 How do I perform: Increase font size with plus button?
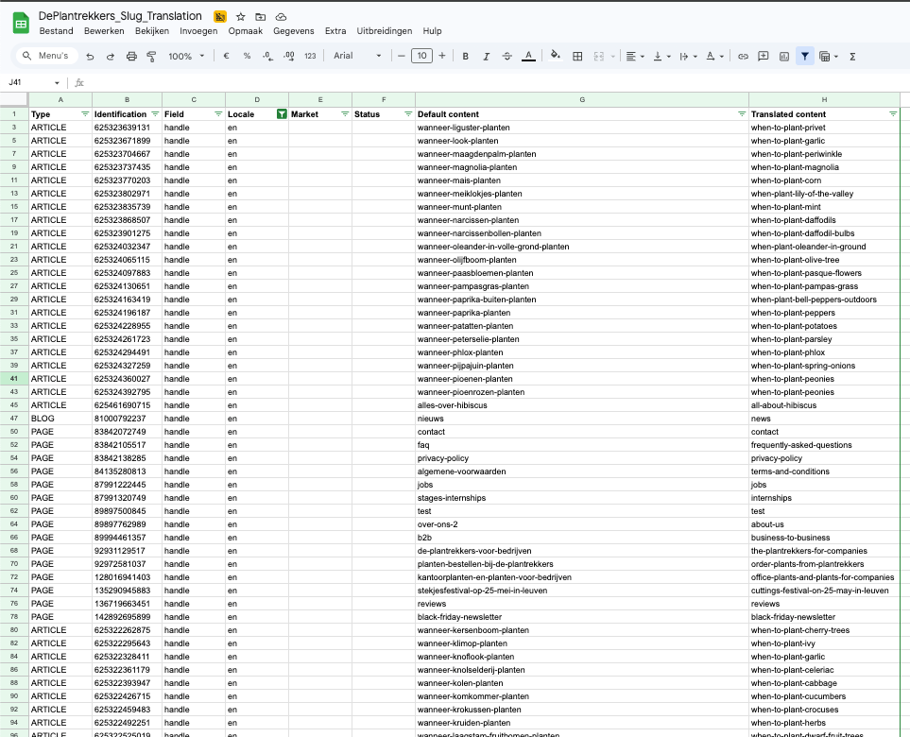click(442, 56)
